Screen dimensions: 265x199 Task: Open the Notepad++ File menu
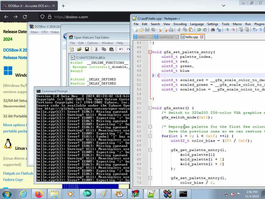[136, 24]
